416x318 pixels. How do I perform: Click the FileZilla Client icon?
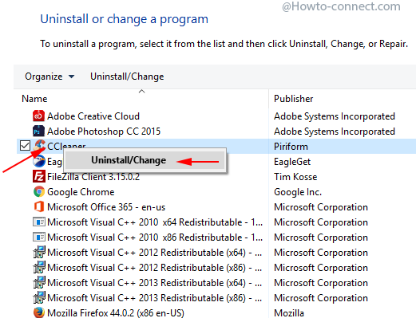click(x=38, y=177)
